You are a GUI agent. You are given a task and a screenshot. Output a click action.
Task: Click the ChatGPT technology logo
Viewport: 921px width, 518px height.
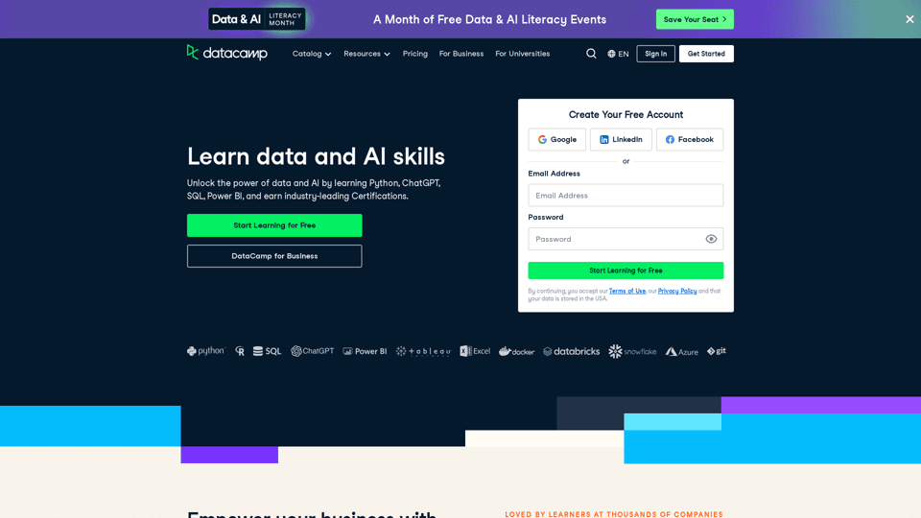pos(312,351)
